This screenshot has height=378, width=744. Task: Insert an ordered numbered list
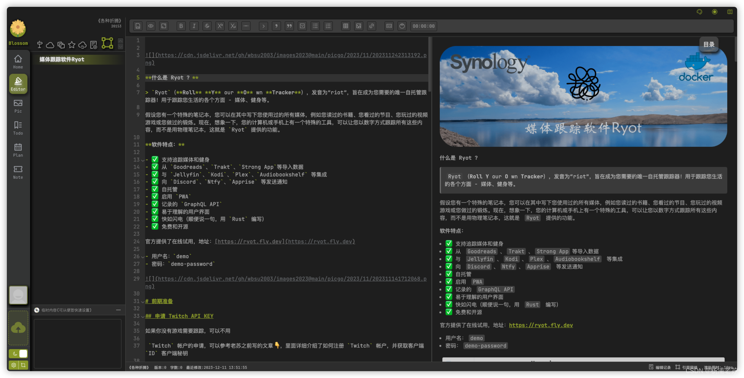(328, 26)
